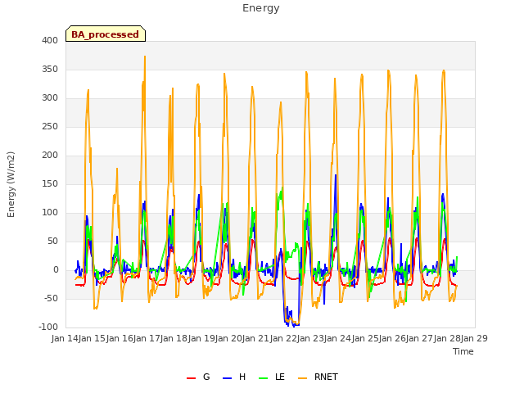This screenshot has width=524, height=393.
Task: Click the 100 y-axis tick label
Action: (50, 213)
